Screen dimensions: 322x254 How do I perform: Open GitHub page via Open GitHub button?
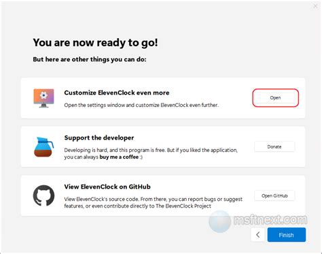click(274, 195)
